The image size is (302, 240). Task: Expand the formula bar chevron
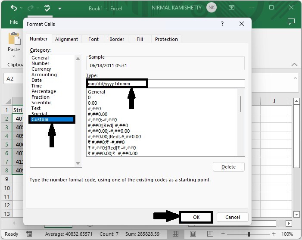click(x=295, y=78)
